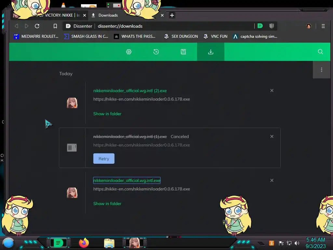Open the Windows Start orb
This screenshot has width=333, height=250.
tap(8, 243)
